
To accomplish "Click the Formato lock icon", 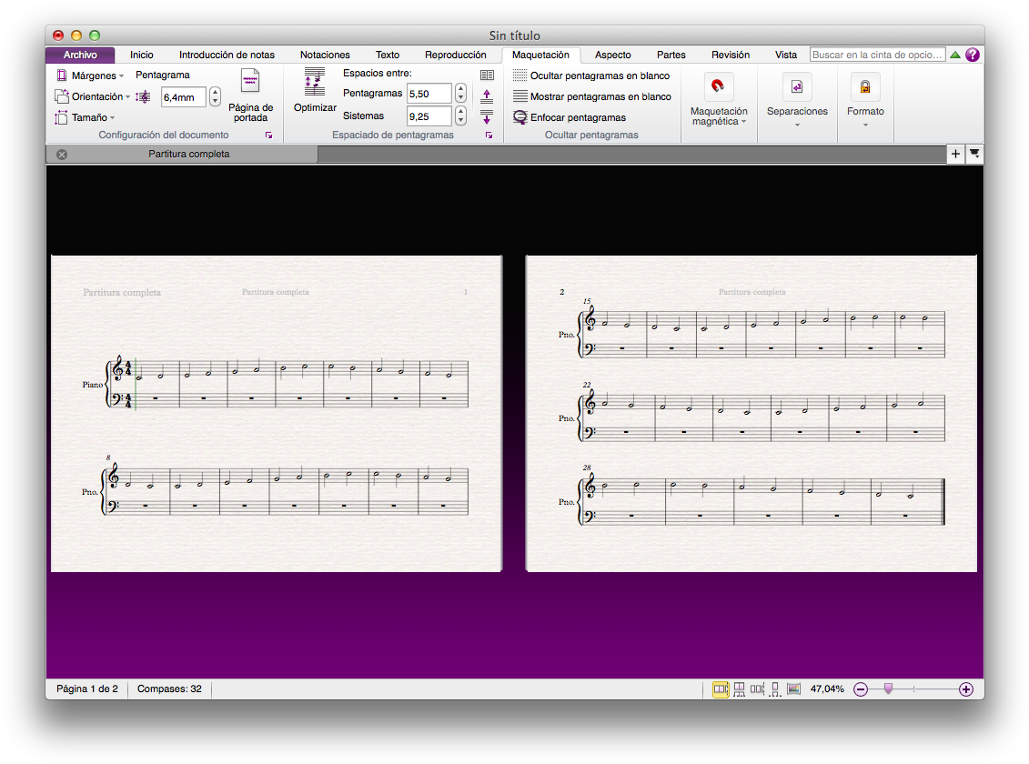I will (865, 86).
